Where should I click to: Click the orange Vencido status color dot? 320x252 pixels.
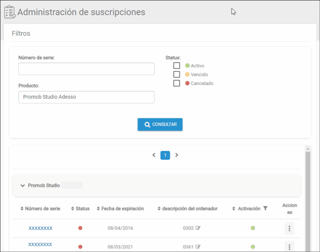pos(187,74)
